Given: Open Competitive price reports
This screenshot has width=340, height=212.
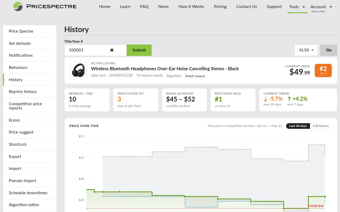Looking at the screenshot, I should (30, 106).
